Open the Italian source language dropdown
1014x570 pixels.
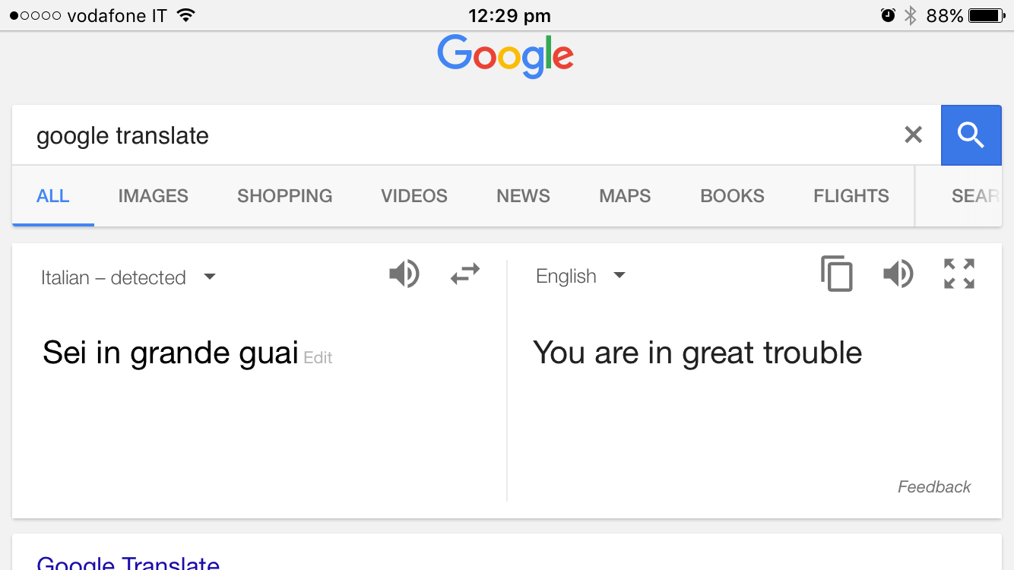128,277
